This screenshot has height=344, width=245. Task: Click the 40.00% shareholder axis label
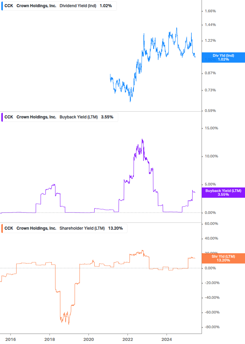point(211,239)
